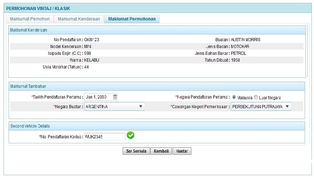Select the Luar Negara radio option
Screen dimensions: 314x177
tap(256, 97)
